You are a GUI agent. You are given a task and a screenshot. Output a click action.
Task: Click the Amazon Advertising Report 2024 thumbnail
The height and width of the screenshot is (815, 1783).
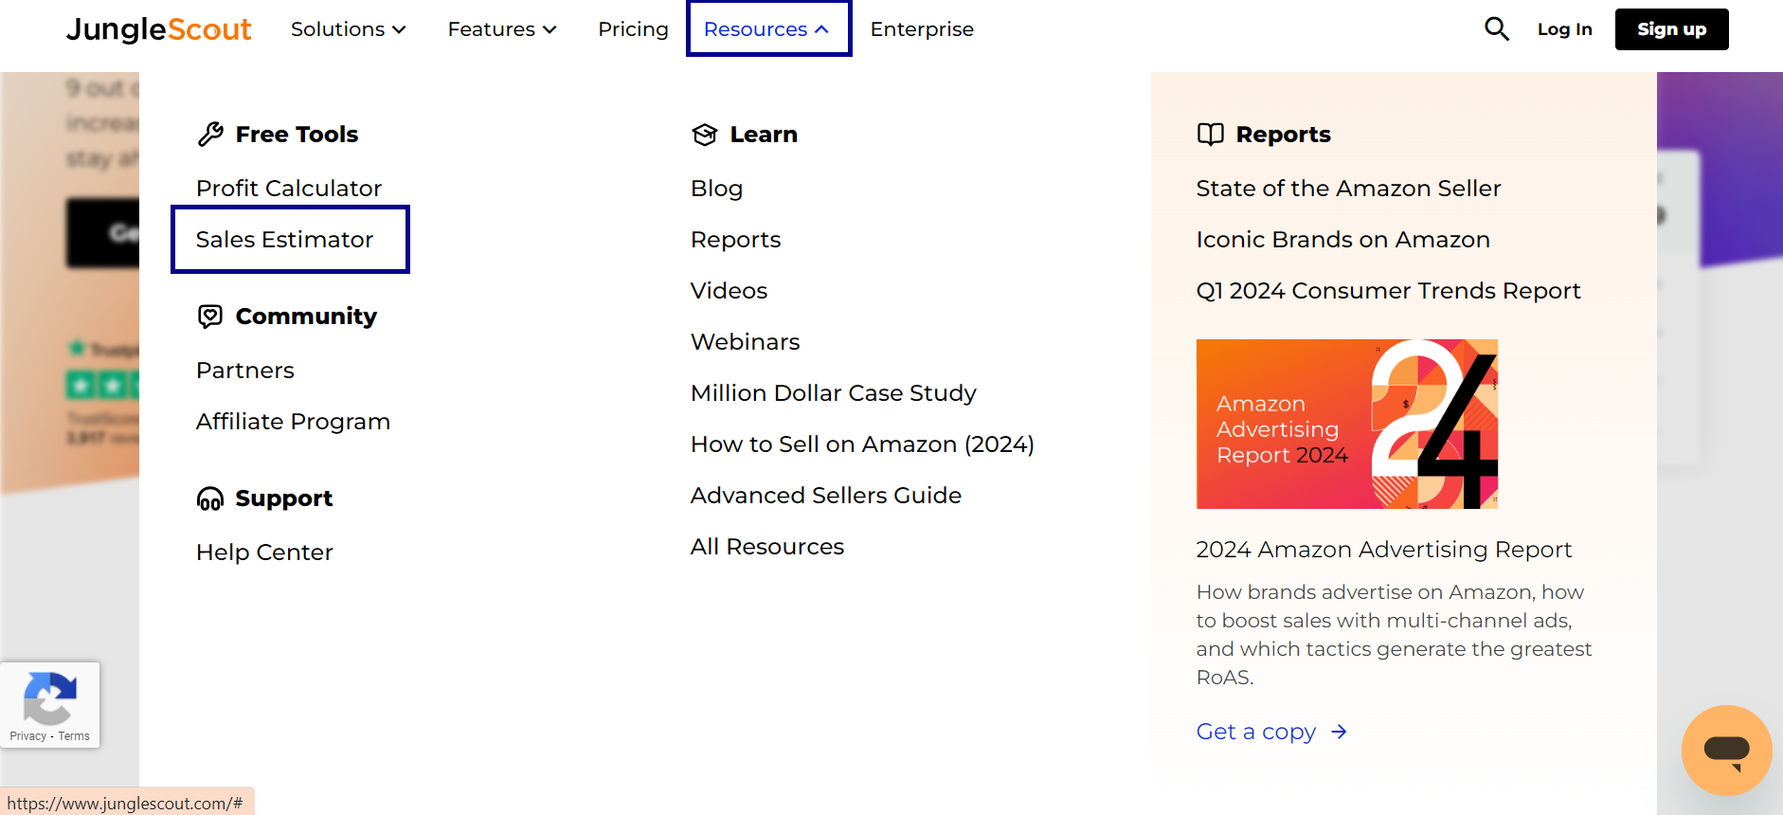point(1347,424)
